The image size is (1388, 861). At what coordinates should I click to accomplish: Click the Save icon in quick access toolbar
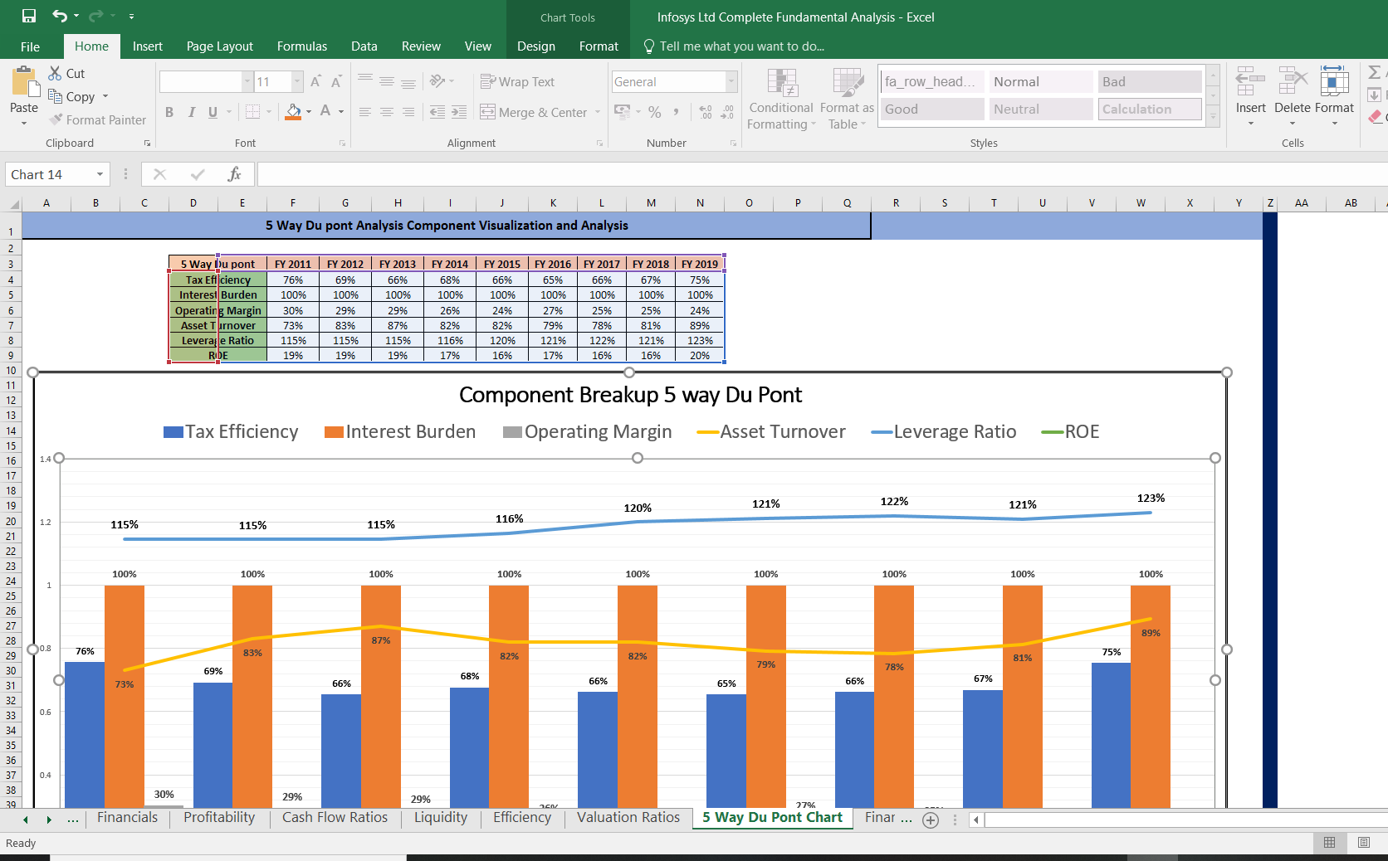[29, 16]
